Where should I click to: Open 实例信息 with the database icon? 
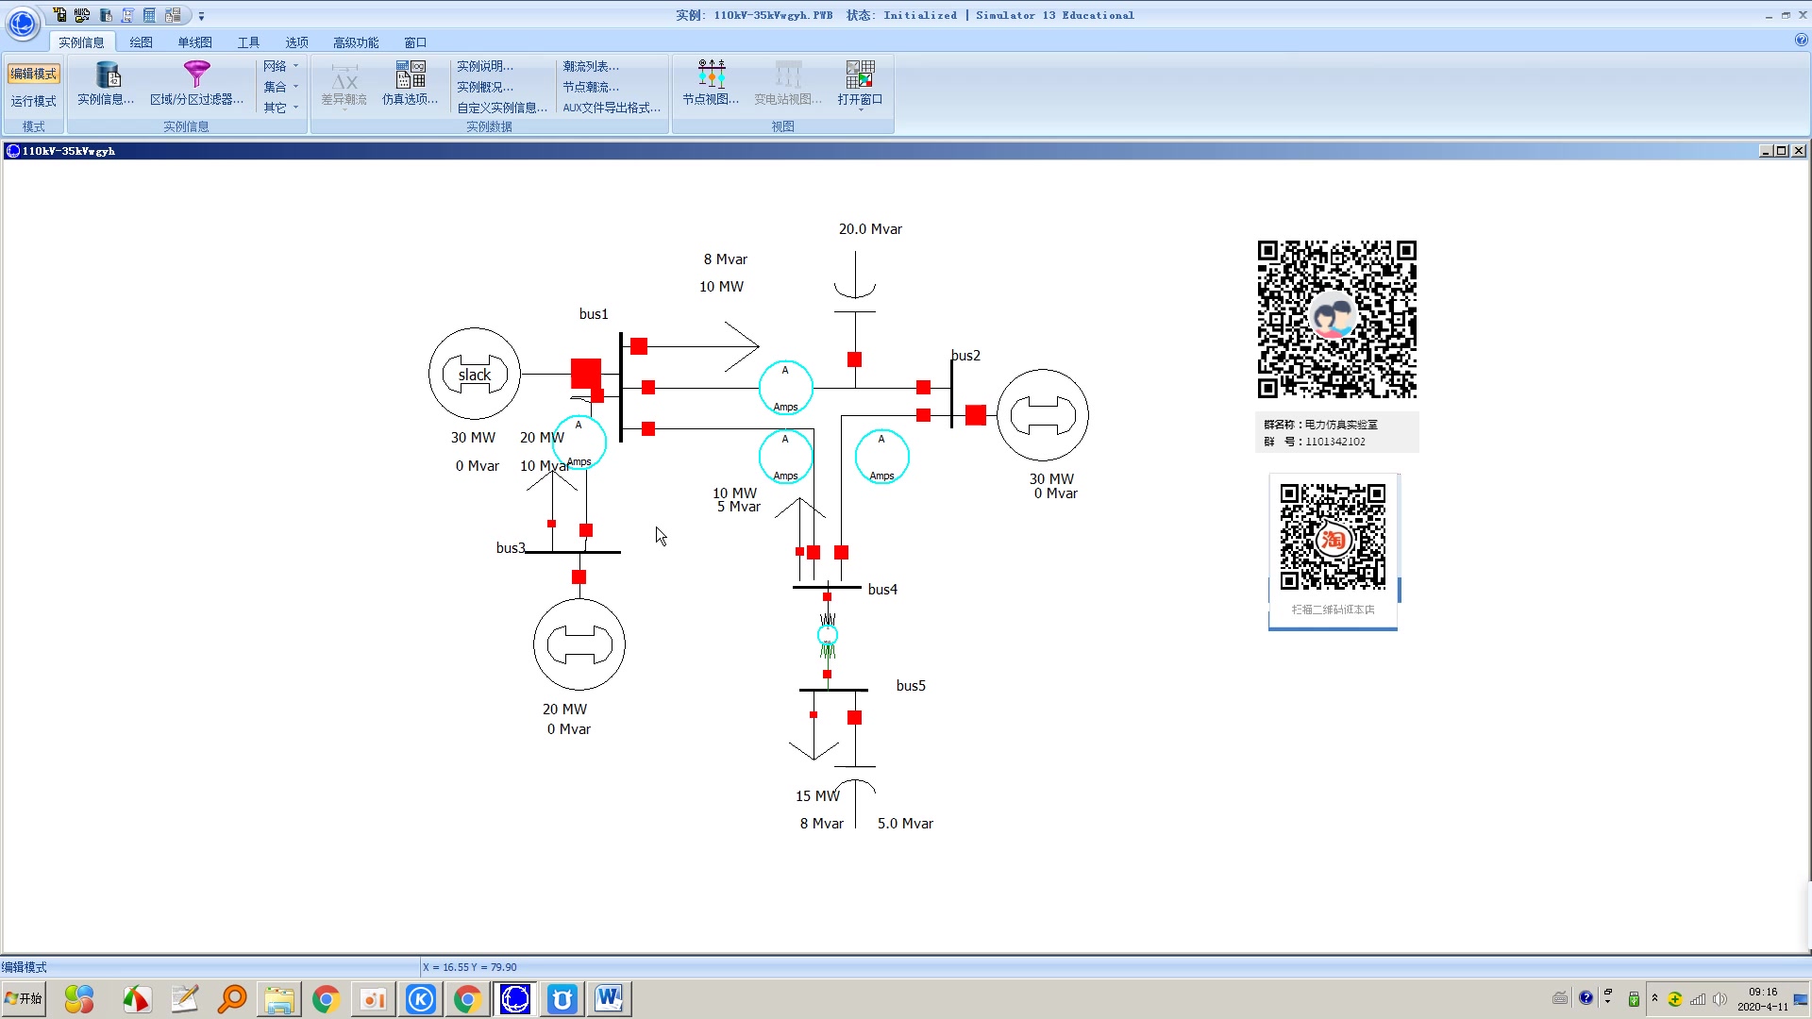tap(106, 83)
